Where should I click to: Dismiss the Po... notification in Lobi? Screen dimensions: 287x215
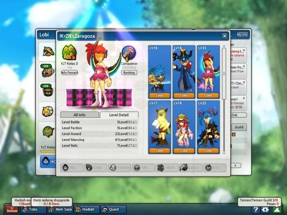click(244, 66)
